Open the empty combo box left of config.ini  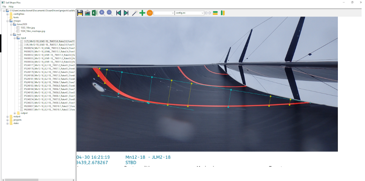pos(164,13)
